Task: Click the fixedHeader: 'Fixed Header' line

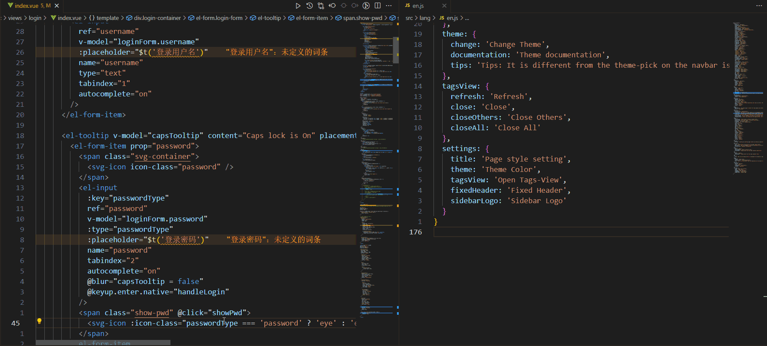Action: click(510, 190)
